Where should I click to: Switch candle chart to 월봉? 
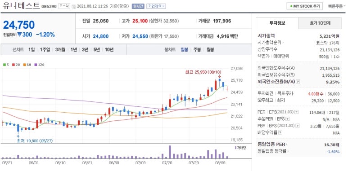click(x=210, y=49)
